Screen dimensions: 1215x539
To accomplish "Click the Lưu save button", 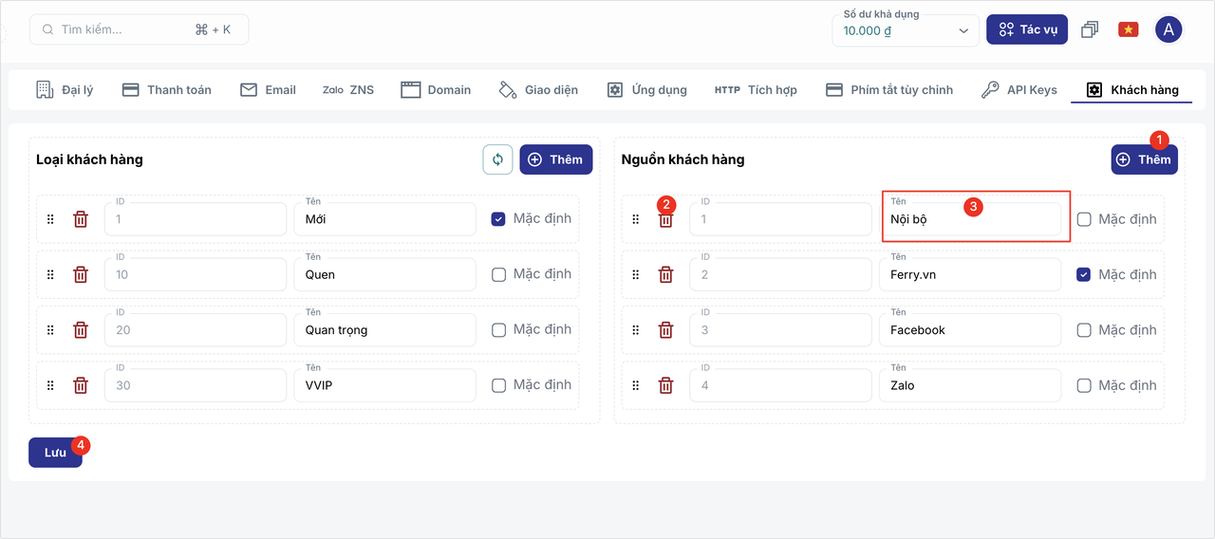I will click(x=55, y=453).
